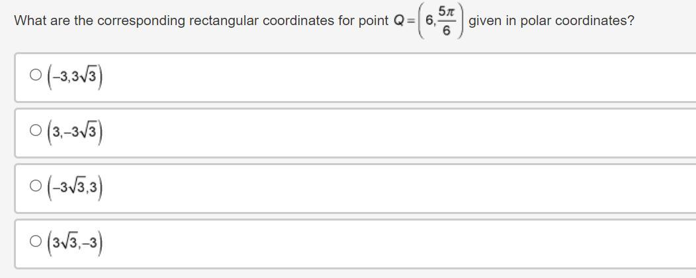Image resolution: width=696 pixels, height=278 pixels.
Task: Click the phrase "given in polar coordinates?"
Action: [x=551, y=21]
